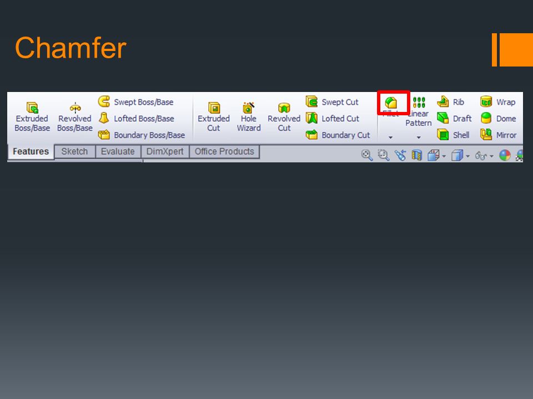Create a Dome feature
Image resolution: width=533 pixels, height=399 pixels.
click(x=499, y=119)
